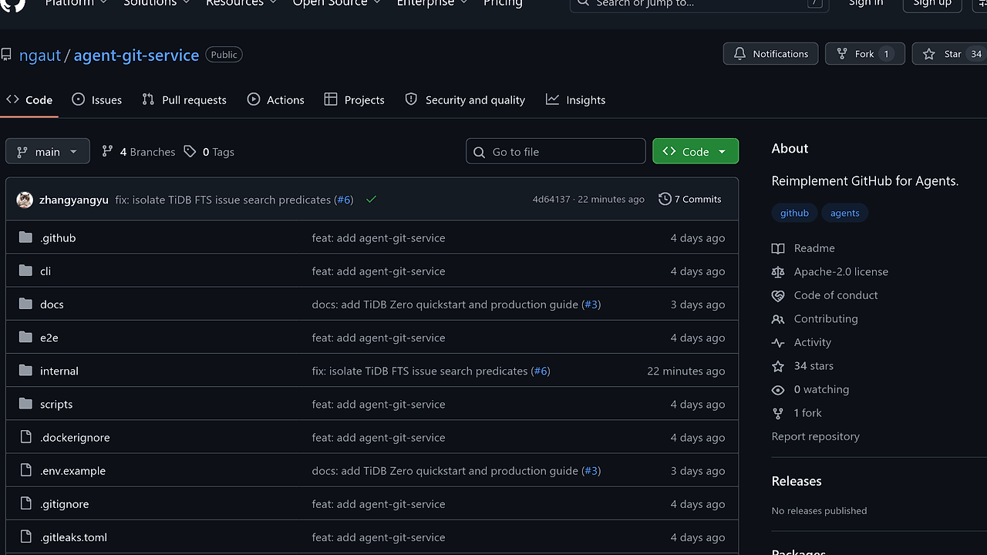Image resolution: width=987 pixels, height=555 pixels.
Task: Switch to the Code tab
Action: (x=29, y=99)
